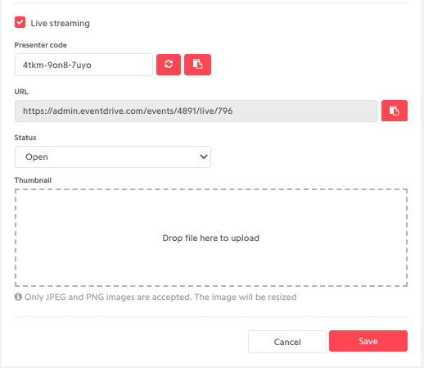Select the read-only live URL field
Image resolution: width=424 pixels, height=368 pixels.
coord(196,111)
